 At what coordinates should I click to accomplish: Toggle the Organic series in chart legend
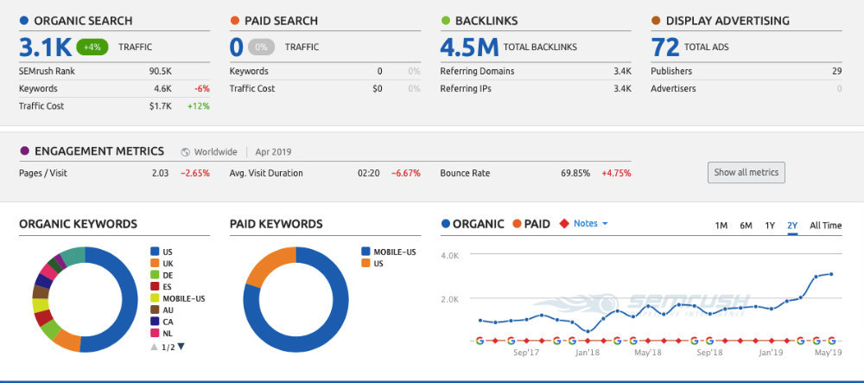[473, 224]
